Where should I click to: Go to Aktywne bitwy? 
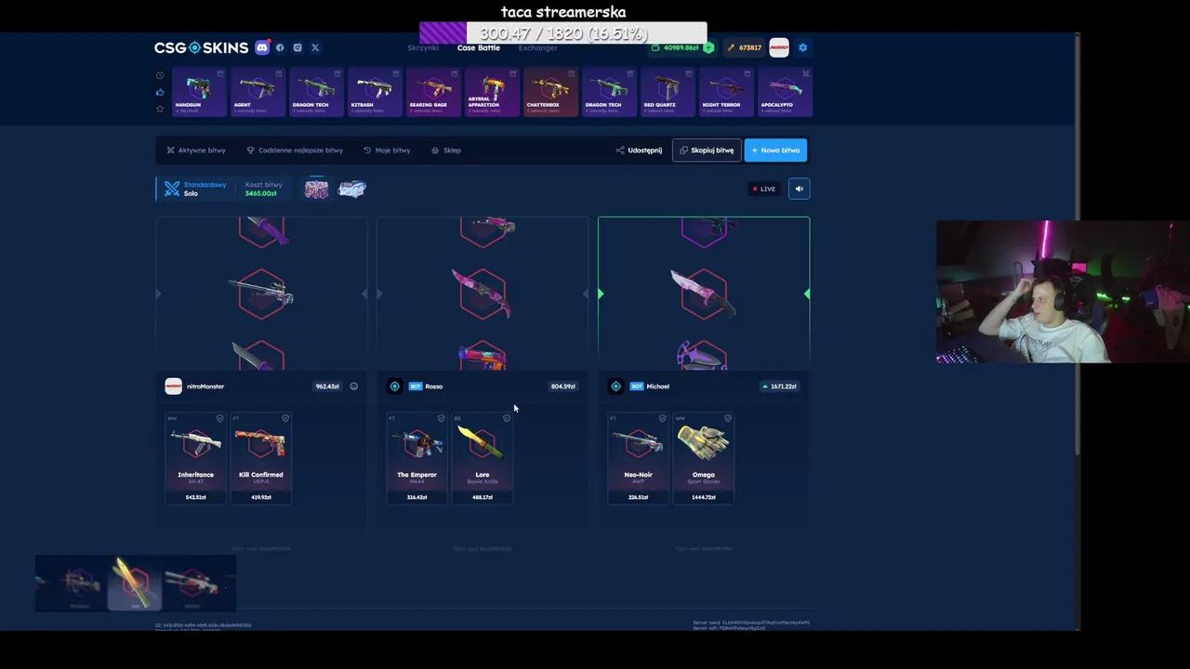coord(196,150)
